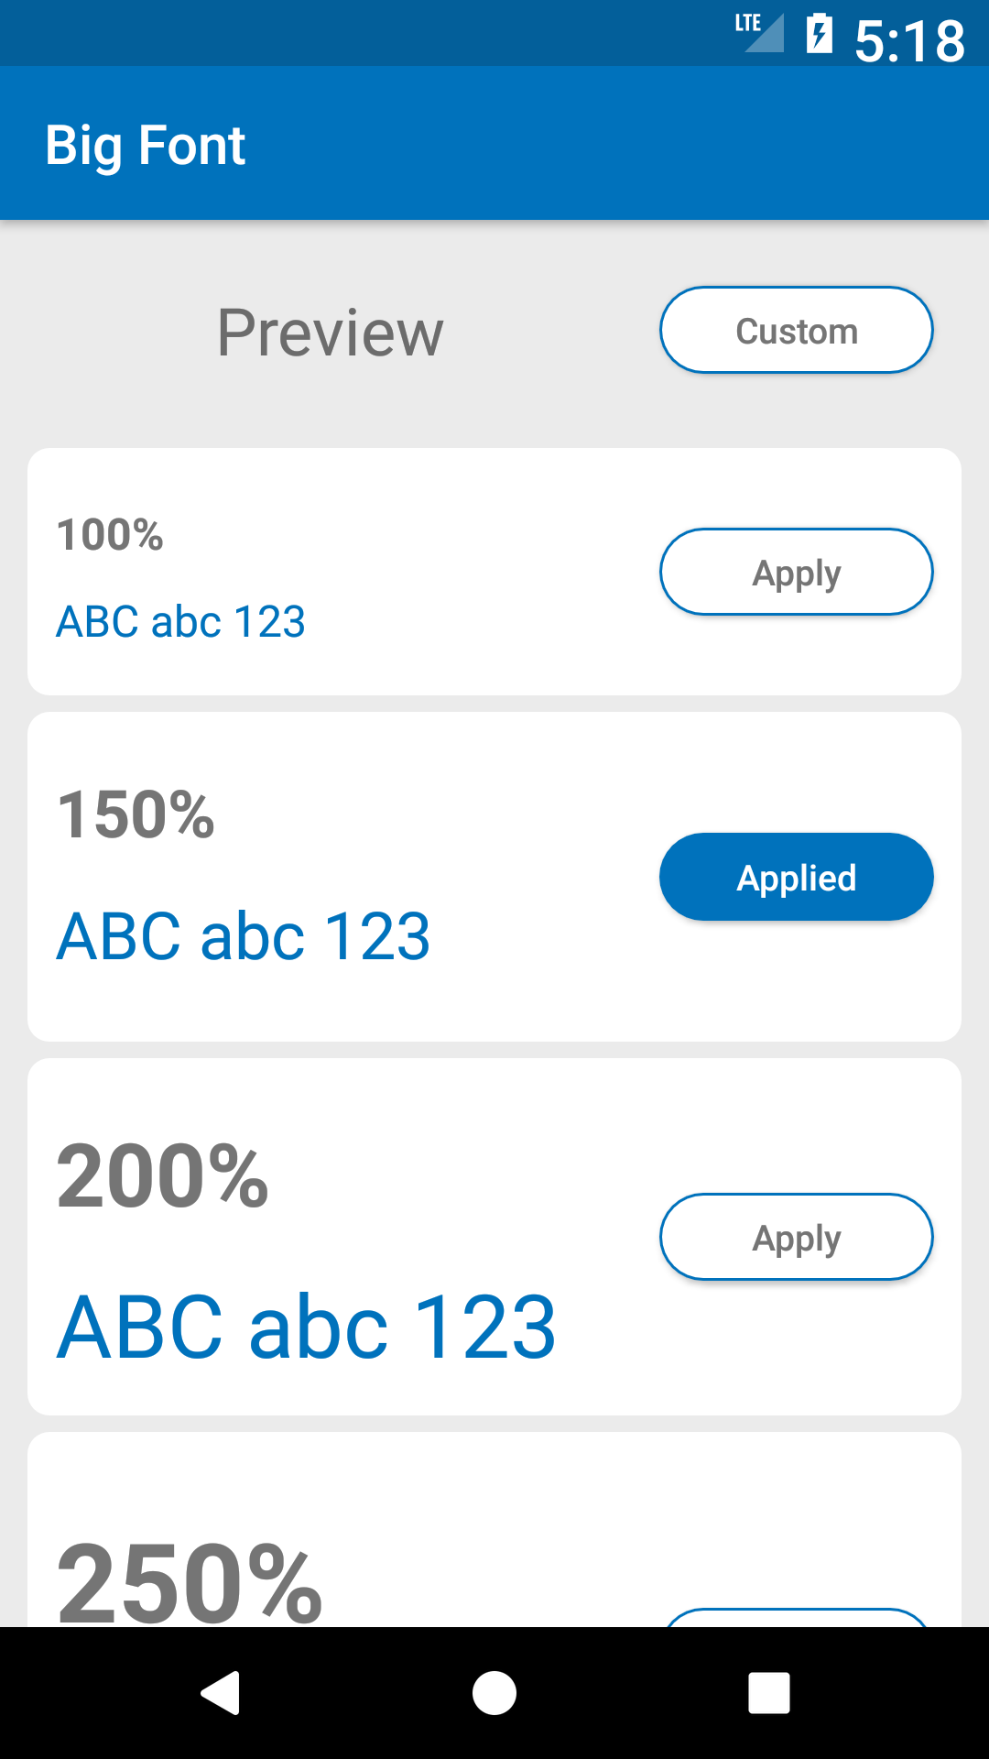This screenshot has height=1759, width=989.
Task: Tap the 150% sample text ABC abc 123
Action: coord(243,935)
